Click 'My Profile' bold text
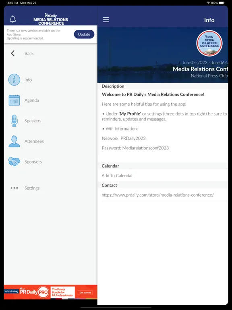The width and height of the screenshot is (232, 310). click(130, 114)
